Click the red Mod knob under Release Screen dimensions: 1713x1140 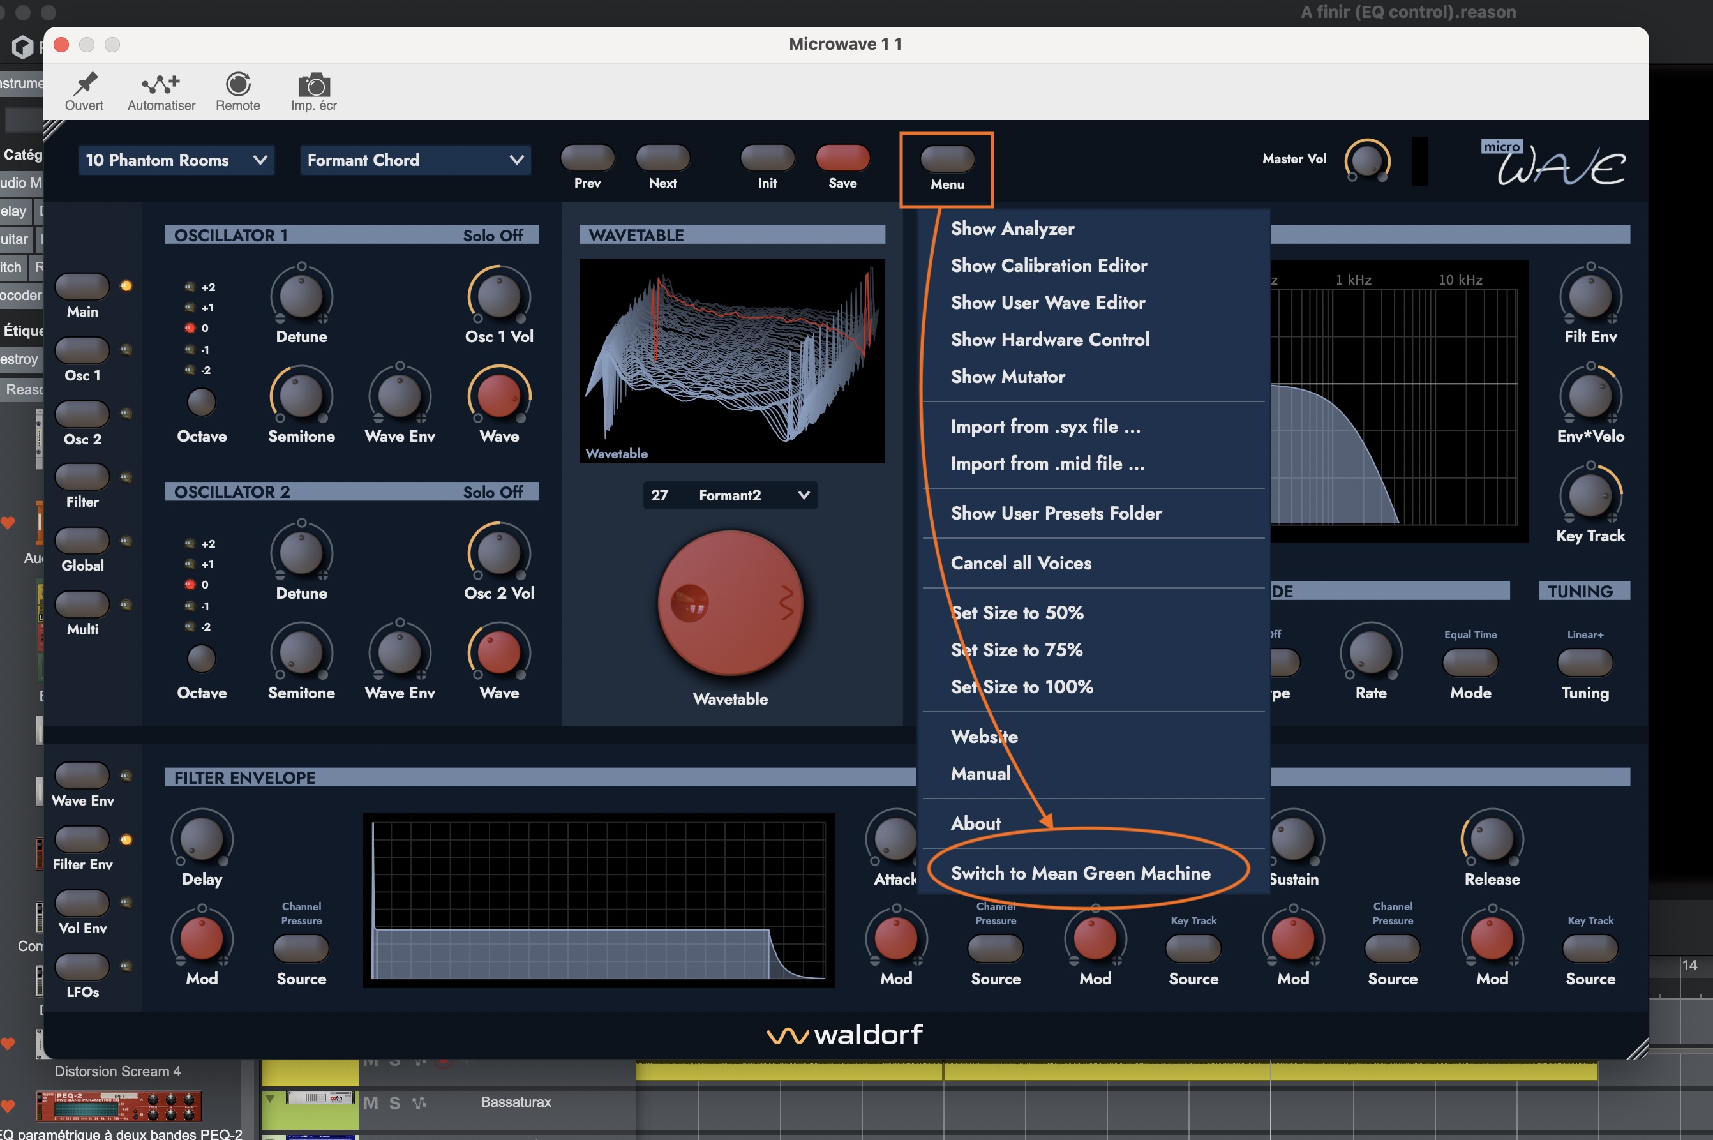coord(1492,937)
